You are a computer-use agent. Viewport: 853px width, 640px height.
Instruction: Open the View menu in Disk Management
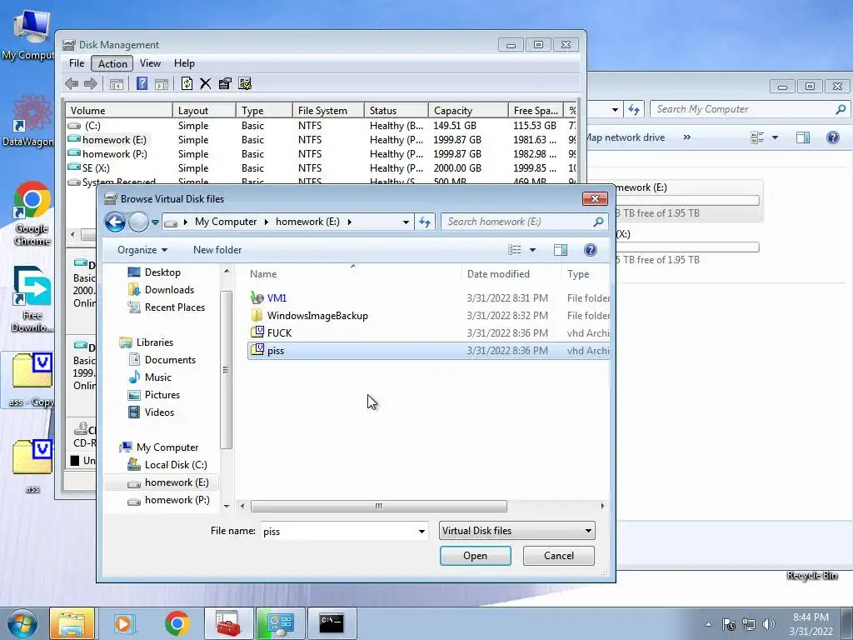click(x=150, y=63)
